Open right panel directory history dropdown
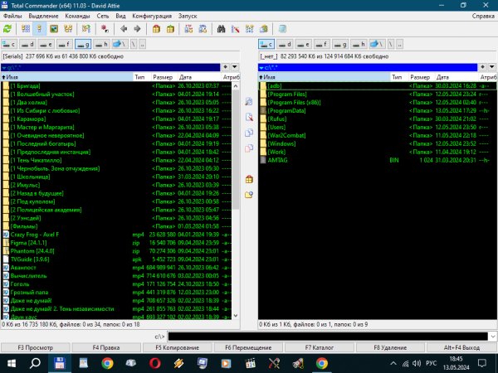 click(492, 67)
